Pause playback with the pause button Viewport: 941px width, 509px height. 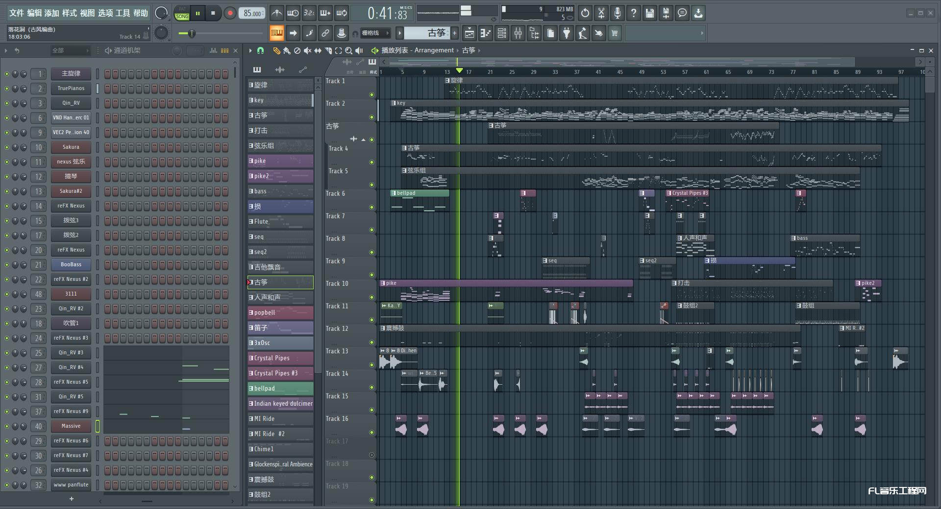198,13
